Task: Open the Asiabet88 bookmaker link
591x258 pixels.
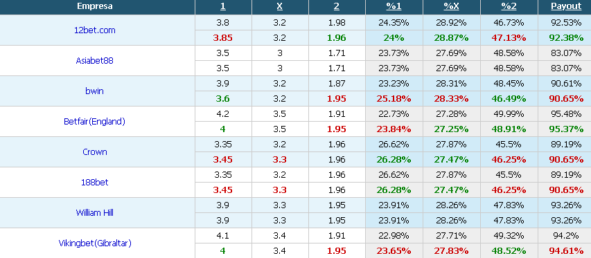Action: click(95, 61)
